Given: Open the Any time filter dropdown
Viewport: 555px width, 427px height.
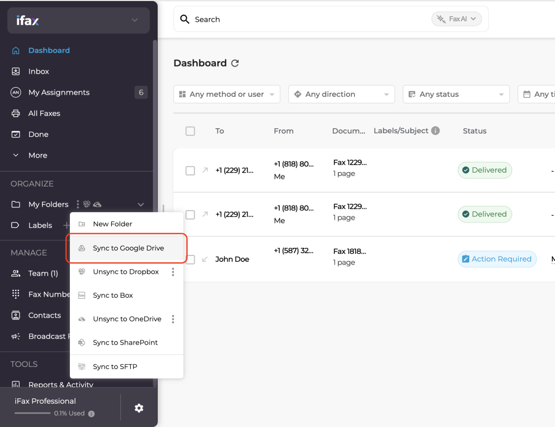Looking at the screenshot, I should (x=536, y=94).
